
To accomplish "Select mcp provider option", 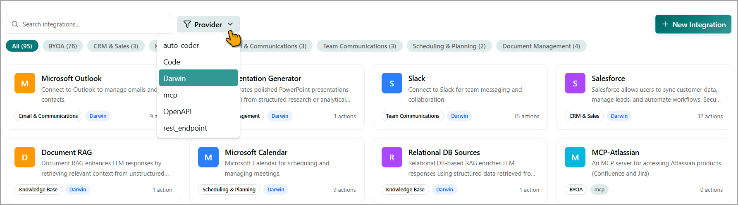I will (198, 95).
